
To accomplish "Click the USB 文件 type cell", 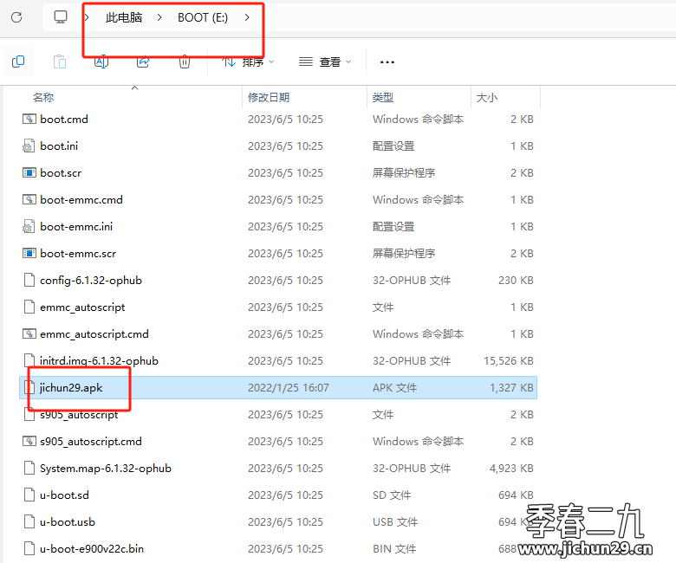I will click(395, 522).
